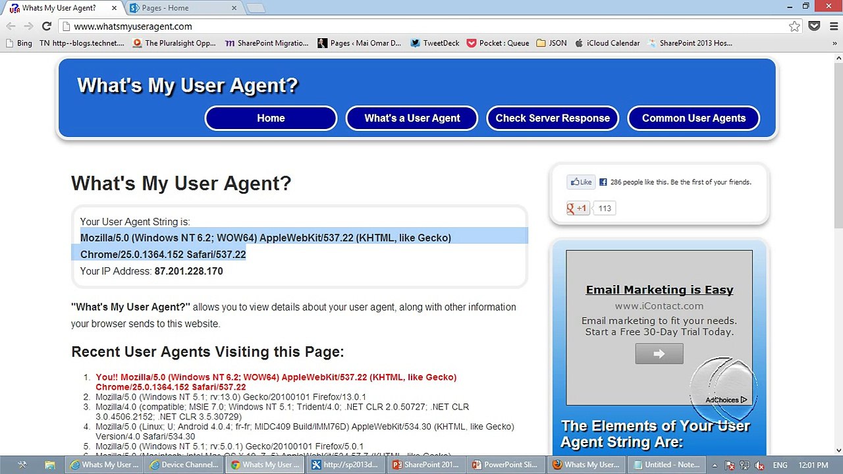
Task: Click the 'Common User Agents' button
Action: 694,118
